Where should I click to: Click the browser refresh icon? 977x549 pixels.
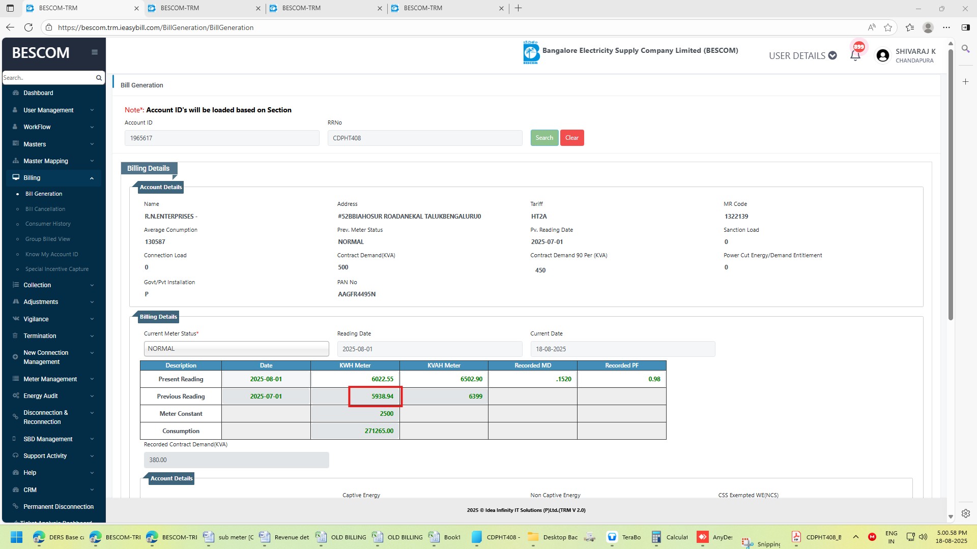click(x=28, y=27)
